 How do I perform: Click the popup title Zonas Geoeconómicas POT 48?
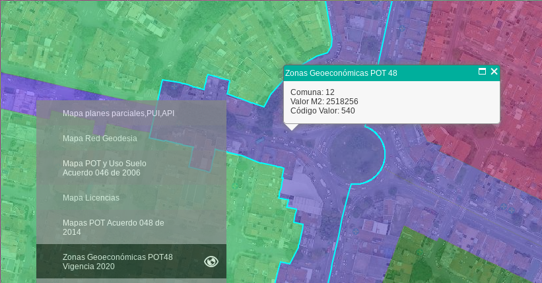341,73
